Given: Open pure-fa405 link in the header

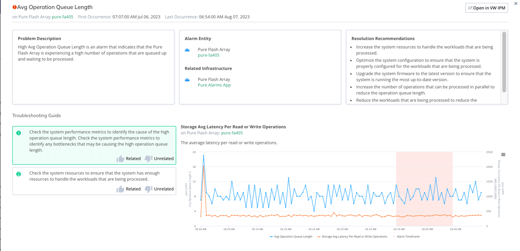Looking at the screenshot, I should point(63,17).
